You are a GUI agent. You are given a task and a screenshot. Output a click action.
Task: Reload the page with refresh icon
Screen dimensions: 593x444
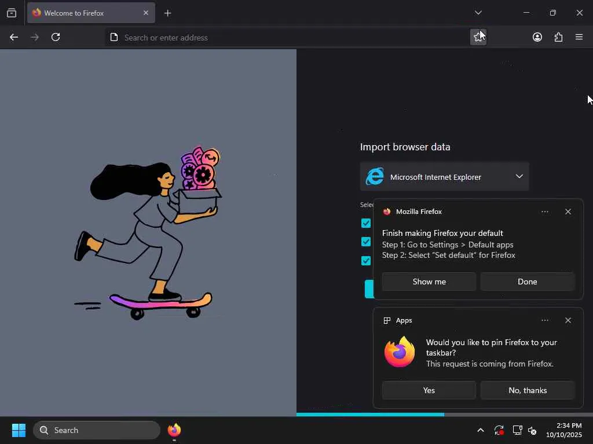click(56, 37)
